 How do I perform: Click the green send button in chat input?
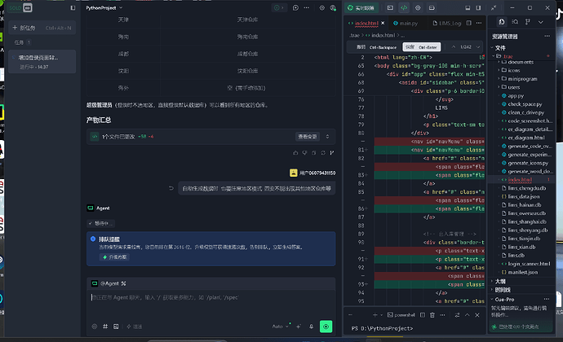pyautogui.click(x=326, y=327)
